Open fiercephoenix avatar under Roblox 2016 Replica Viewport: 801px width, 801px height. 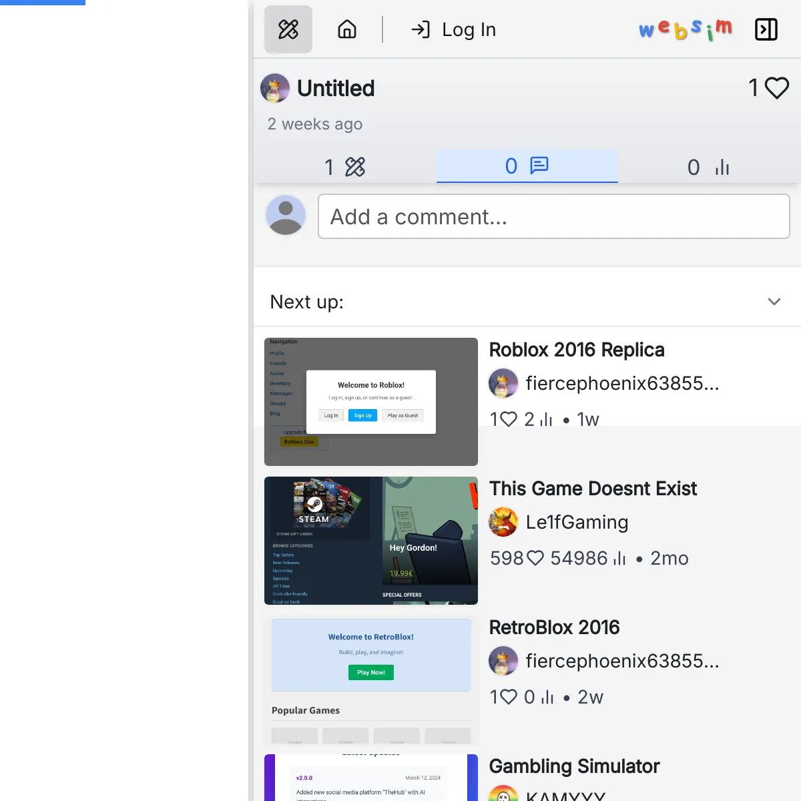pyautogui.click(x=503, y=383)
